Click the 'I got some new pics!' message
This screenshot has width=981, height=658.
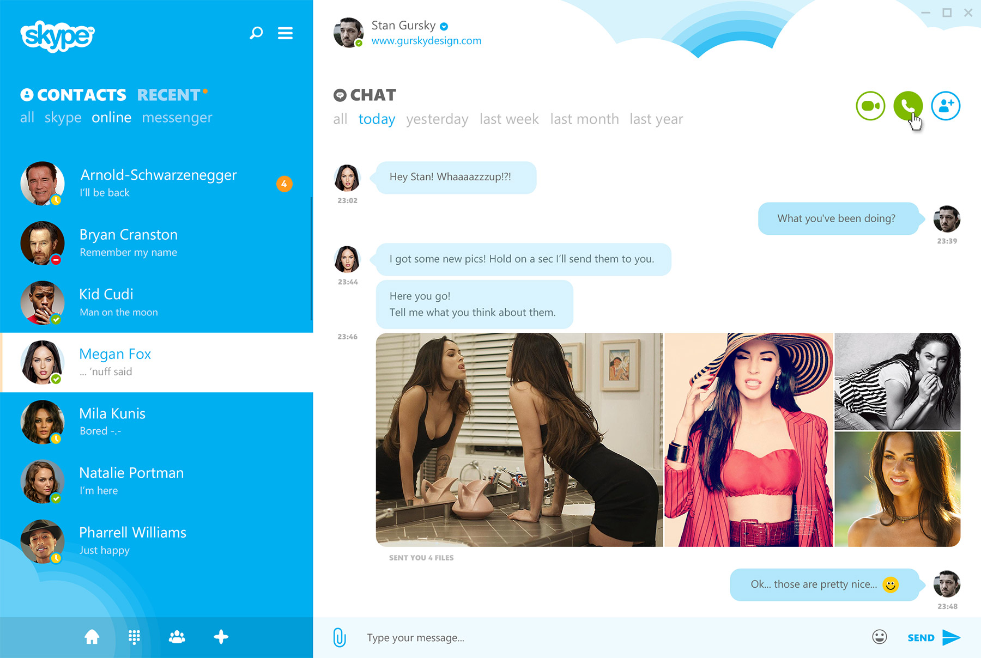tap(521, 259)
